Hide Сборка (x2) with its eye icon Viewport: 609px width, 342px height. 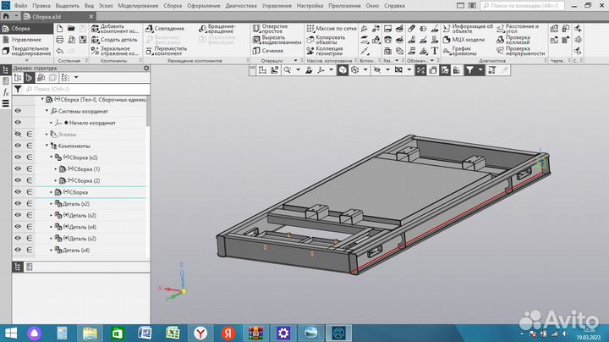pos(18,157)
